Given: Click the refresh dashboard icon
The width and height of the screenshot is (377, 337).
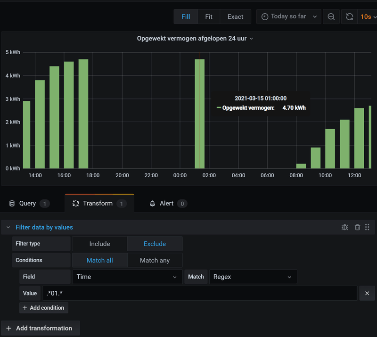Looking at the screenshot, I should click(x=349, y=16).
